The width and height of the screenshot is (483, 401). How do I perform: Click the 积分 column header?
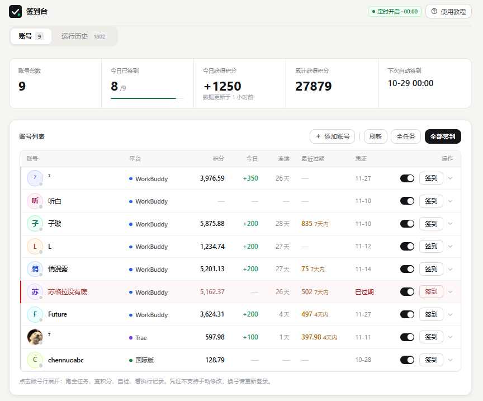219,158
